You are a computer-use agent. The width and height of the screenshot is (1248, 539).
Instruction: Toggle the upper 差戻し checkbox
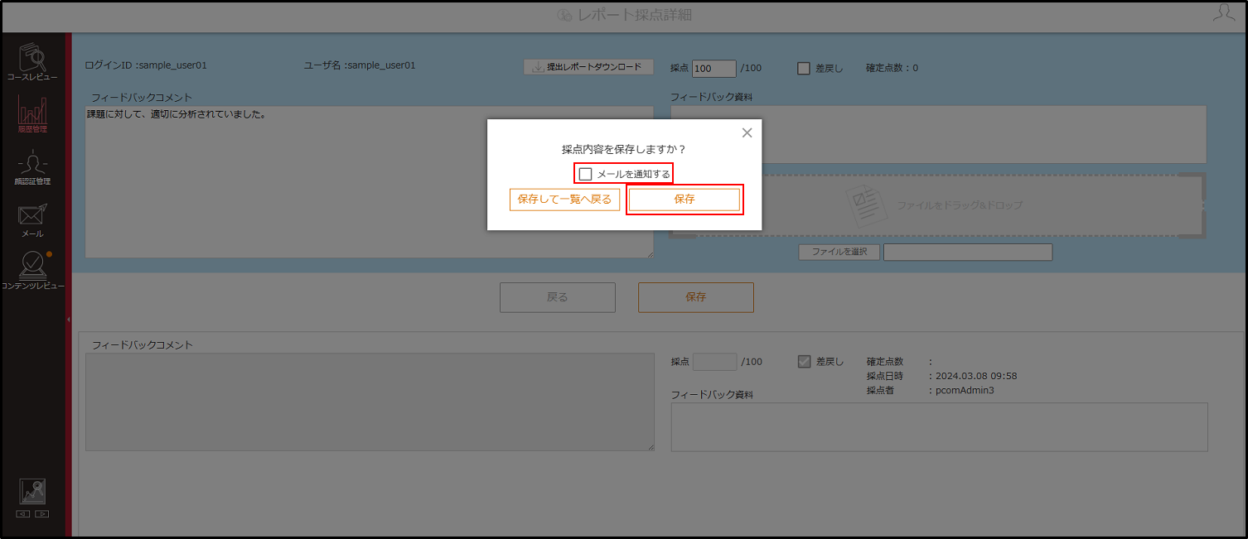coord(803,69)
